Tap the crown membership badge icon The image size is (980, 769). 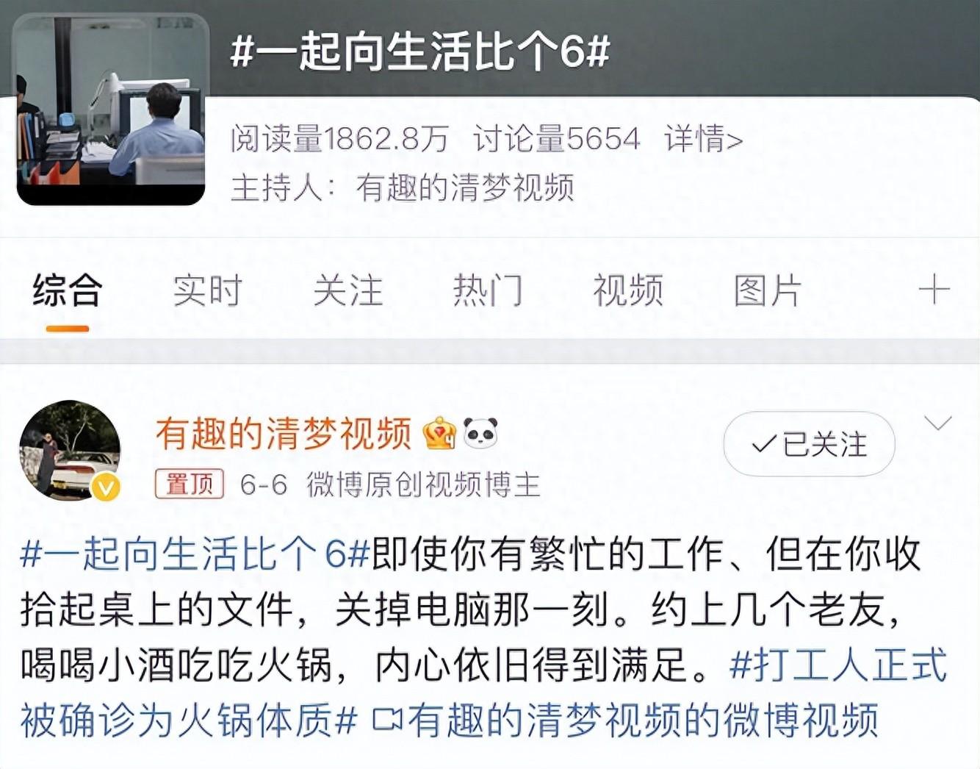(x=439, y=434)
